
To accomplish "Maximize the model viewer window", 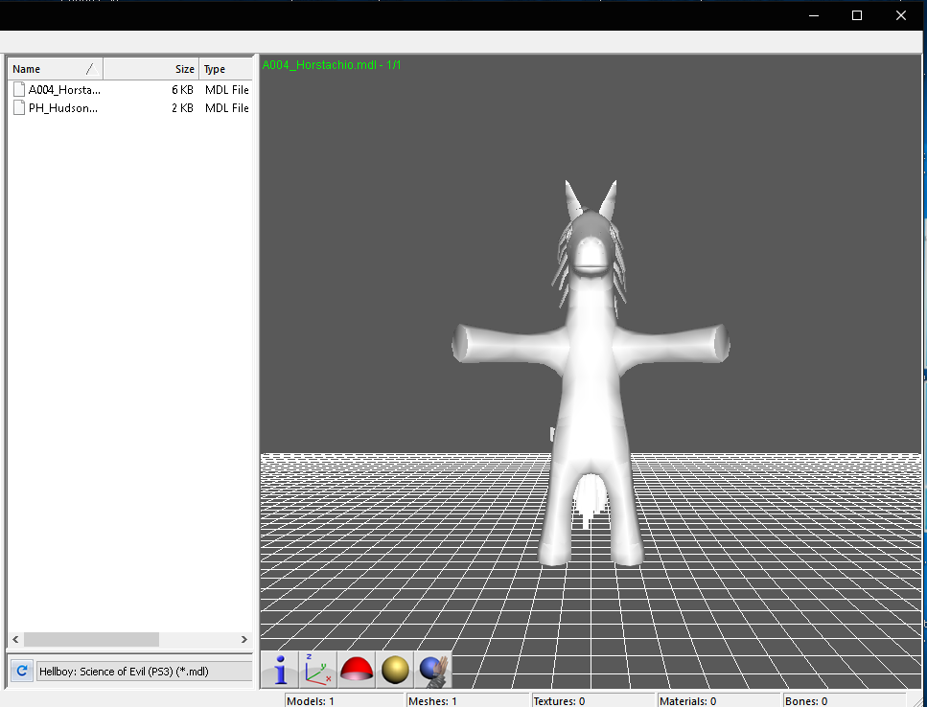I will tap(857, 16).
